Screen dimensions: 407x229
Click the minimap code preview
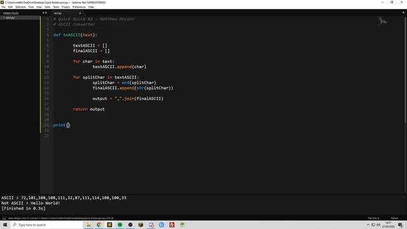click(382, 21)
